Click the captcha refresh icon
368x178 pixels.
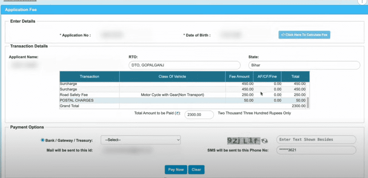click(265, 141)
